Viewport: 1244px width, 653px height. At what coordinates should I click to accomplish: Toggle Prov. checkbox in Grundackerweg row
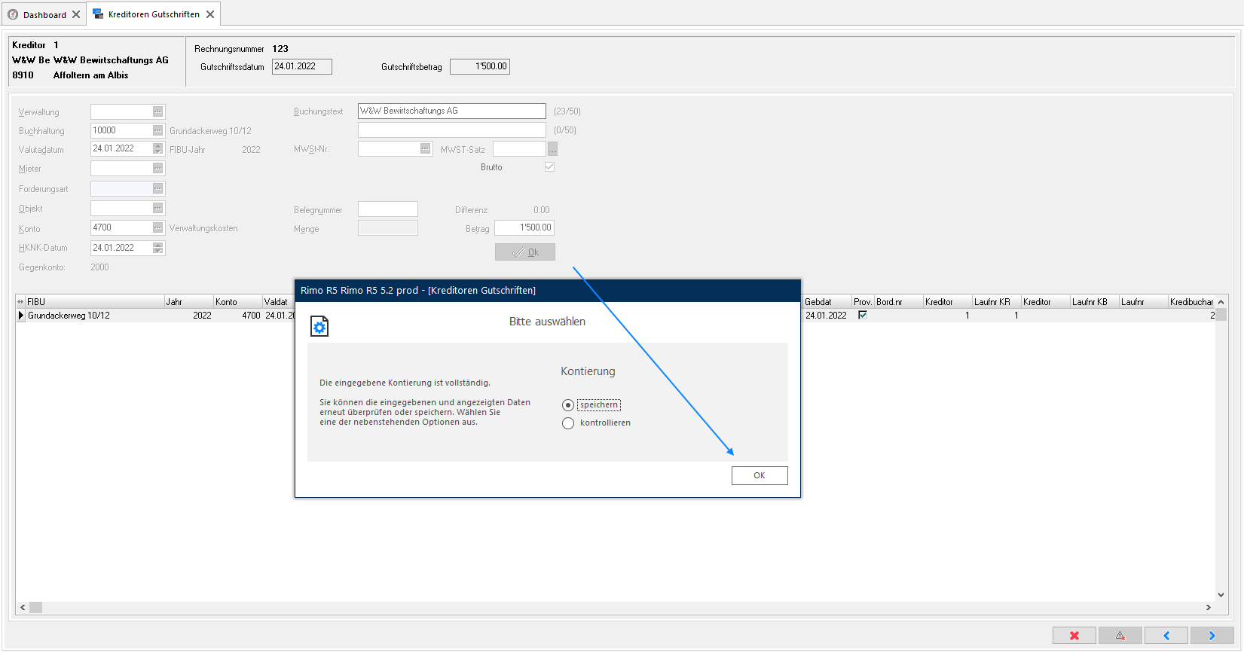(863, 315)
